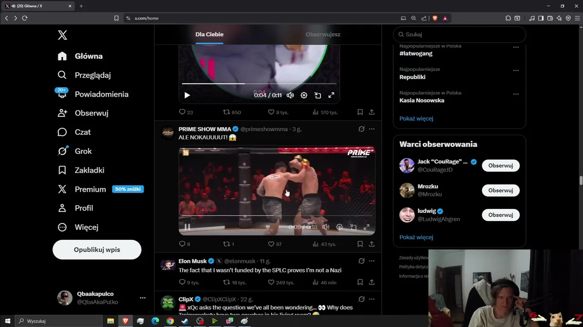Mute the PRIME SHOW MMA video
The height and width of the screenshot is (327, 583).
pyautogui.click(x=326, y=227)
